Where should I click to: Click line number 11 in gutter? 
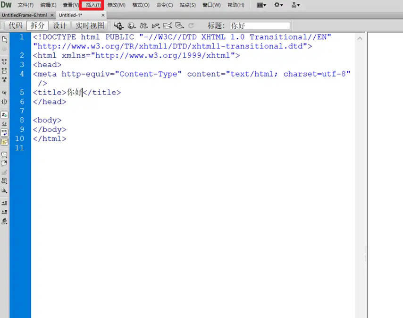pyautogui.click(x=19, y=148)
